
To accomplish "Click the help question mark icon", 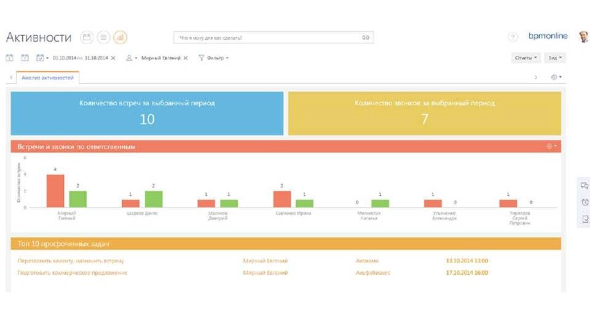I will pos(513,38).
